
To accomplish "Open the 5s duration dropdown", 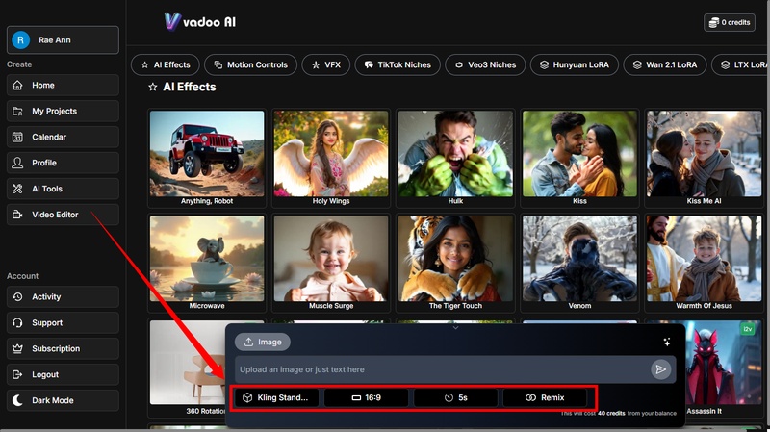I will tap(455, 397).
